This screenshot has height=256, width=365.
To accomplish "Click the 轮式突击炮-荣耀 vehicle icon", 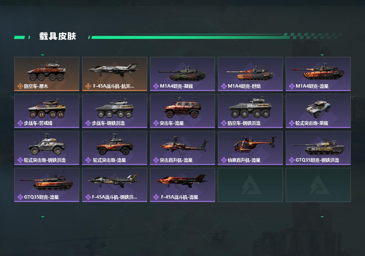I will 318,109.
